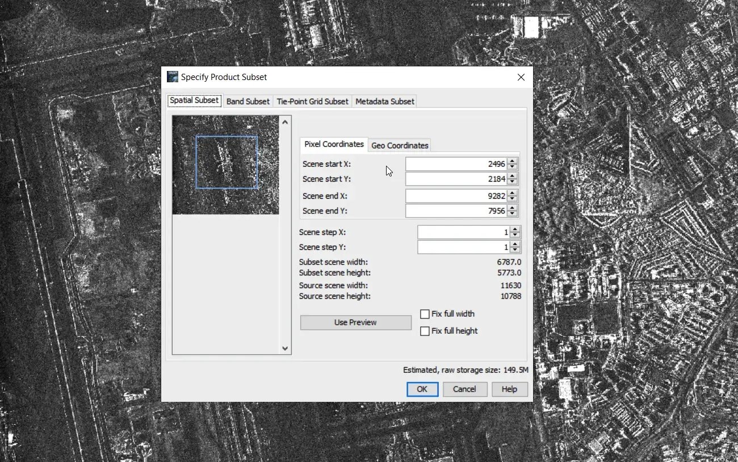Open the Metadata Subset tab
The image size is (738, 462).
tap(385, 101)
